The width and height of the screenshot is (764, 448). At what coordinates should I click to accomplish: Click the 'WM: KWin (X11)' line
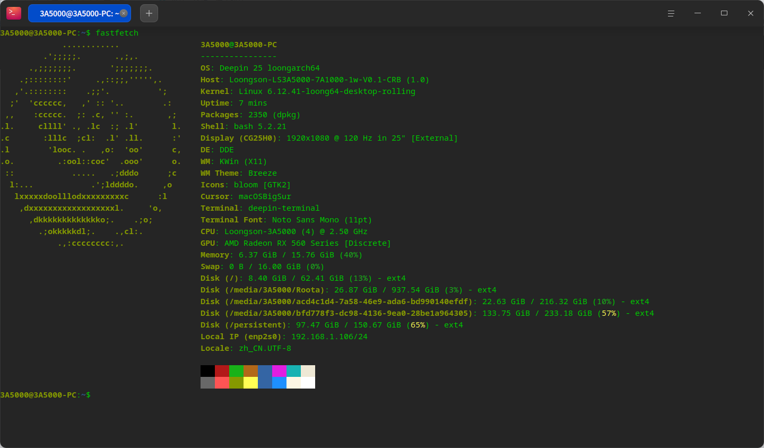pyautogui.click(x=234, y=161)
